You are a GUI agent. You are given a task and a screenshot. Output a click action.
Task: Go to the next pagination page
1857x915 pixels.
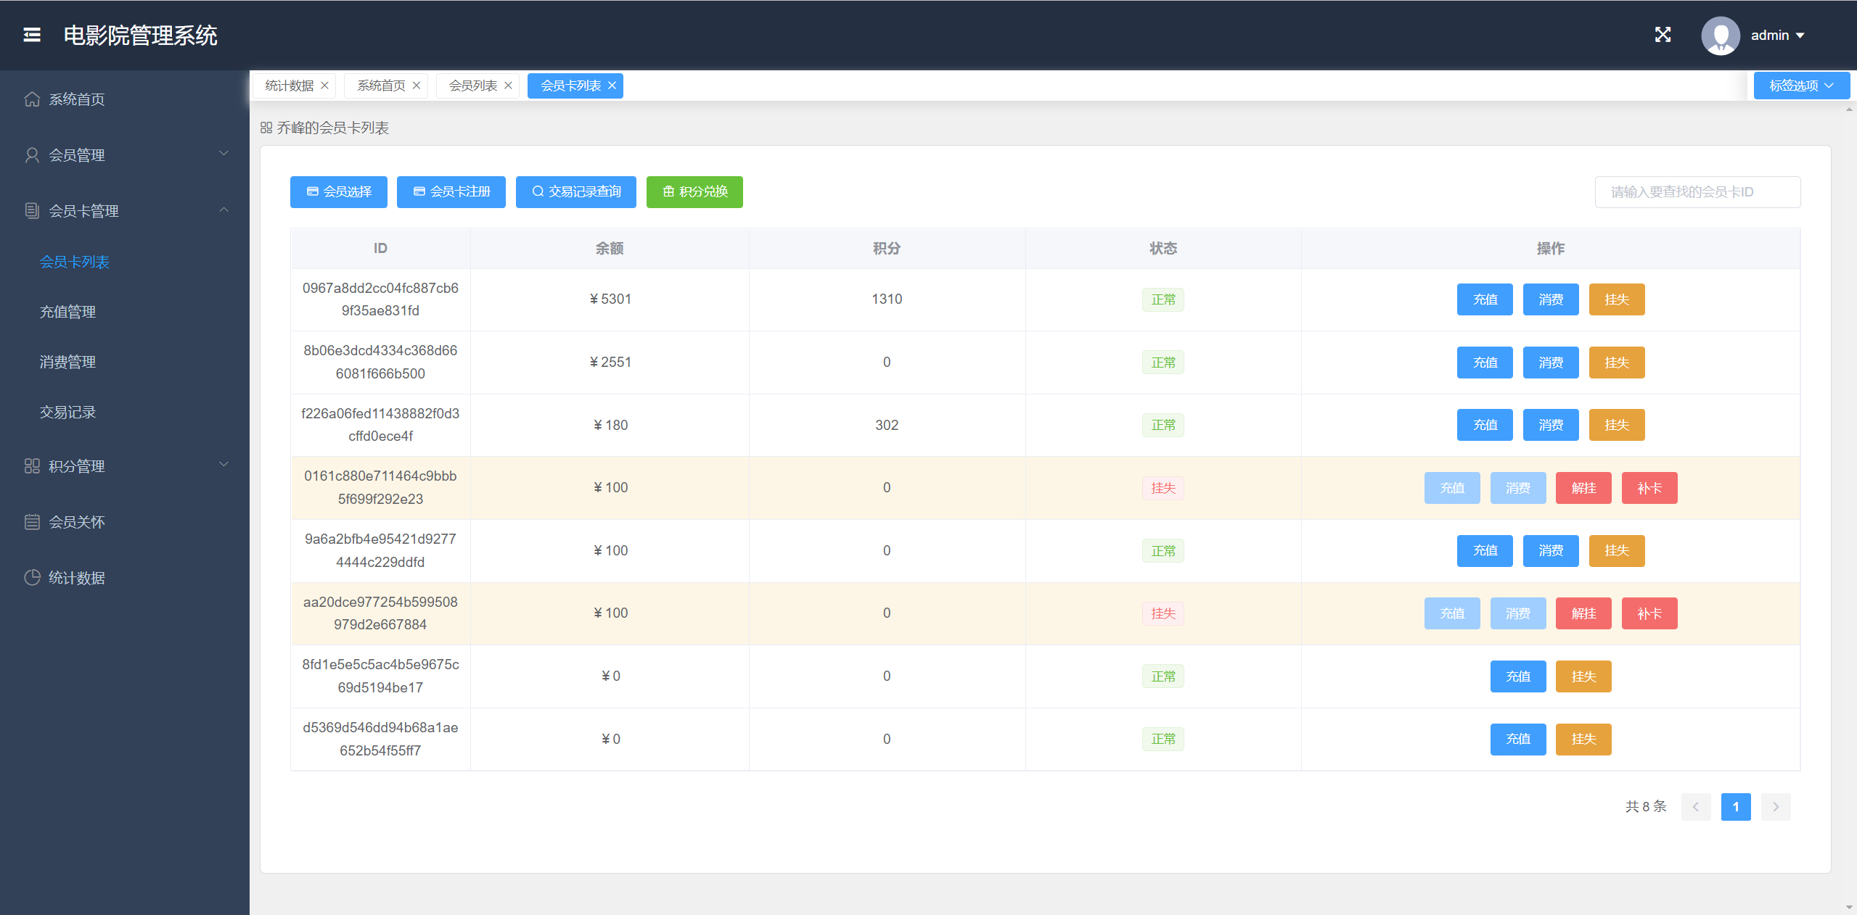[1775, 806]
